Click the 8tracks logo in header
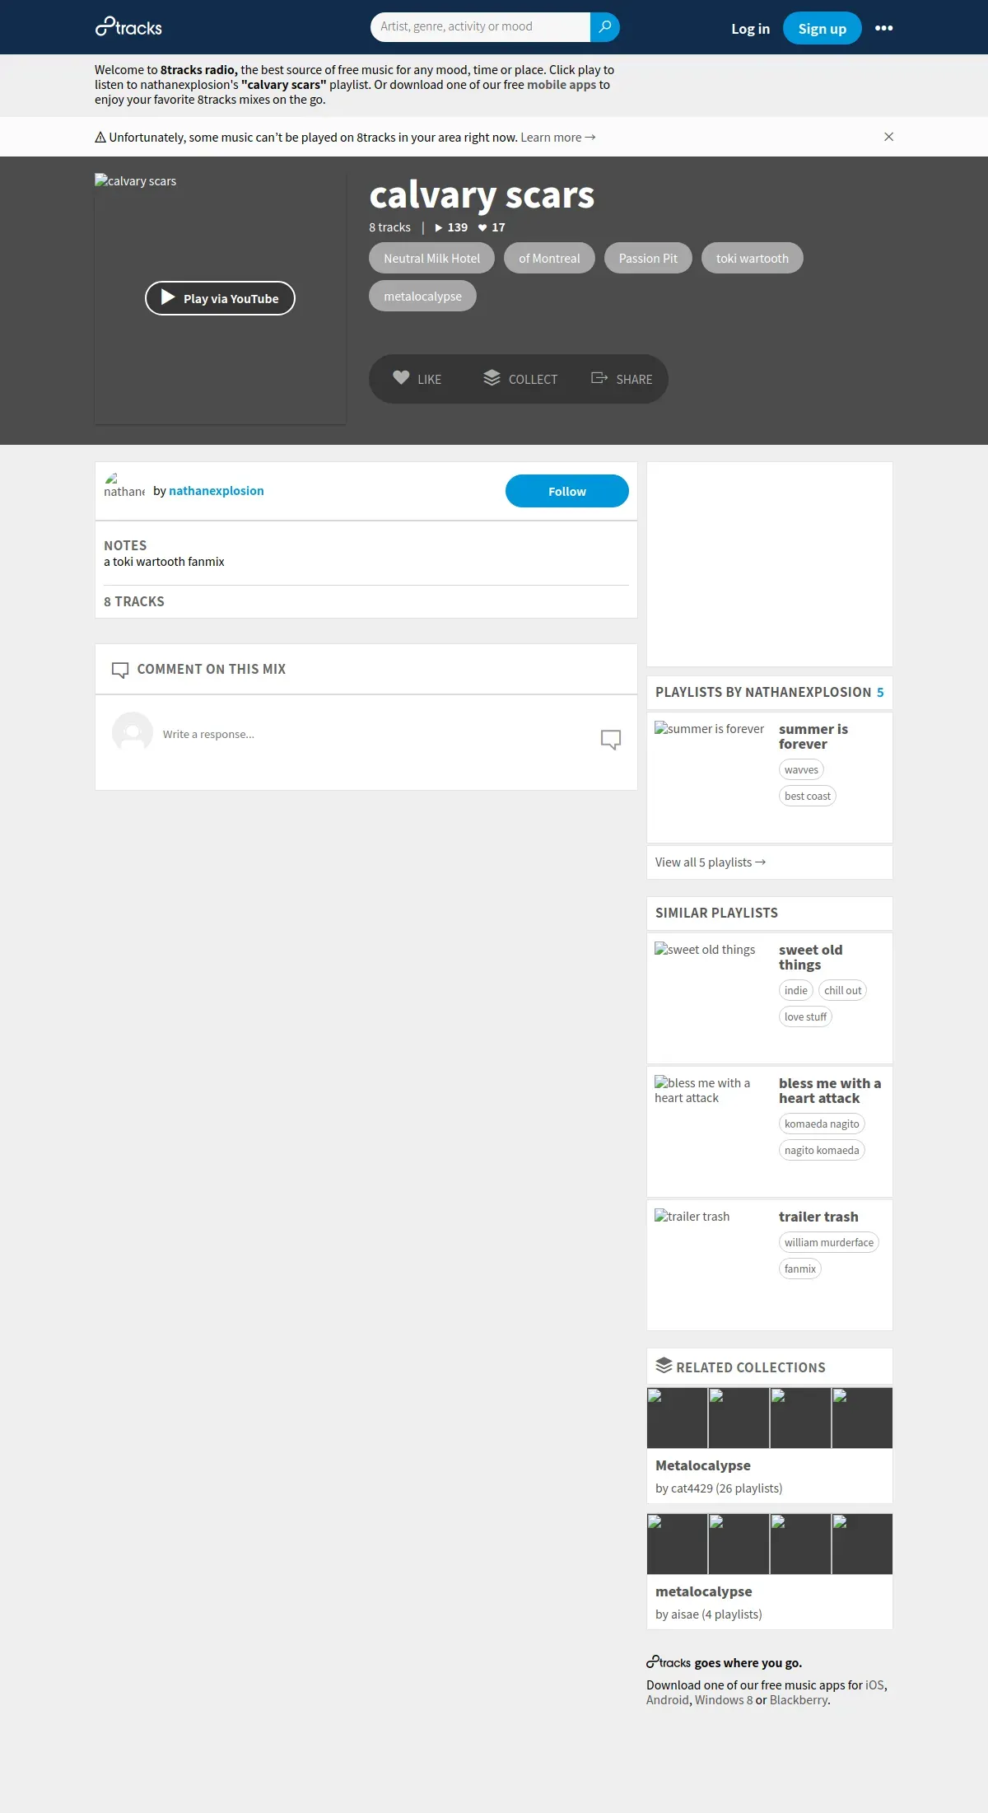This screenshot has height=1813, width=988. 128,27
